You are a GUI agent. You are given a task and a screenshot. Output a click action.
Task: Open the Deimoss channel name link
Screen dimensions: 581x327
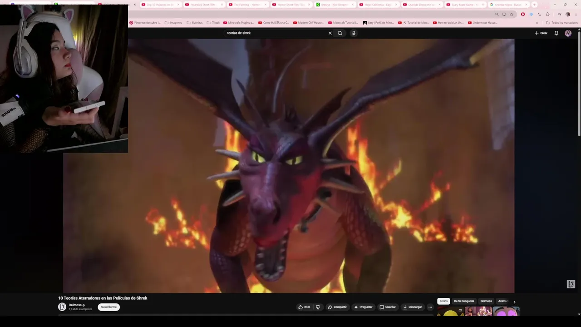75,305
